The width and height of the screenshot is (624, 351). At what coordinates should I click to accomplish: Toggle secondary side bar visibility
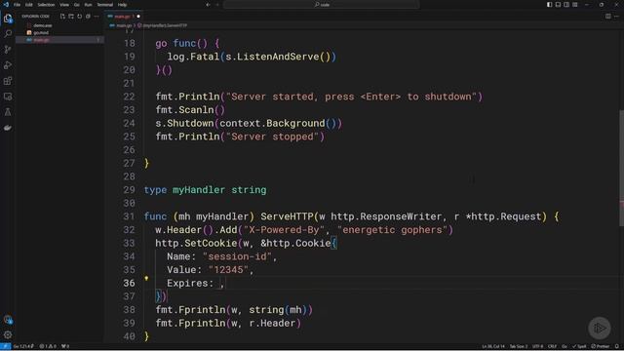[566, 5]
